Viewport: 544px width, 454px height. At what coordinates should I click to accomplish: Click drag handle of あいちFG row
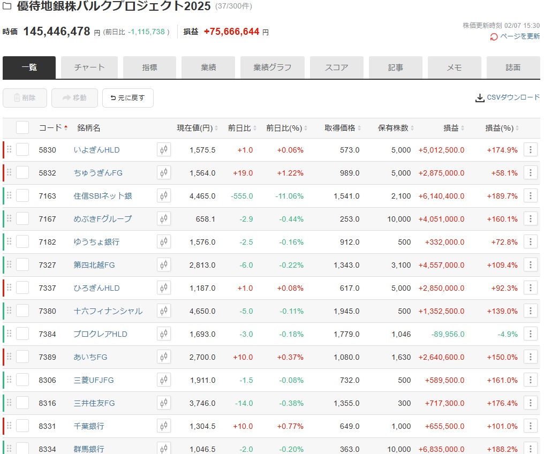9,357
